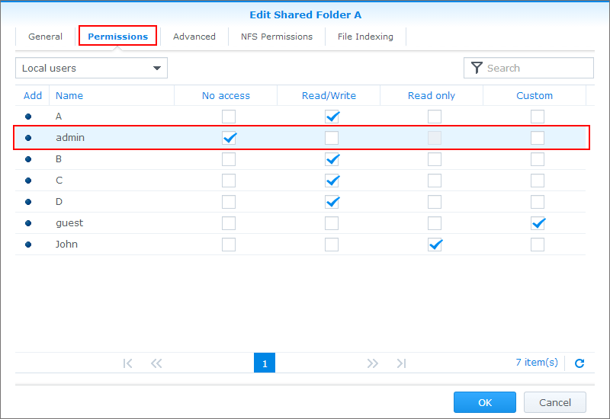Click the bullet icon beside guest
The height and width of the screenshot is (419, 610).
coord(28,223)
